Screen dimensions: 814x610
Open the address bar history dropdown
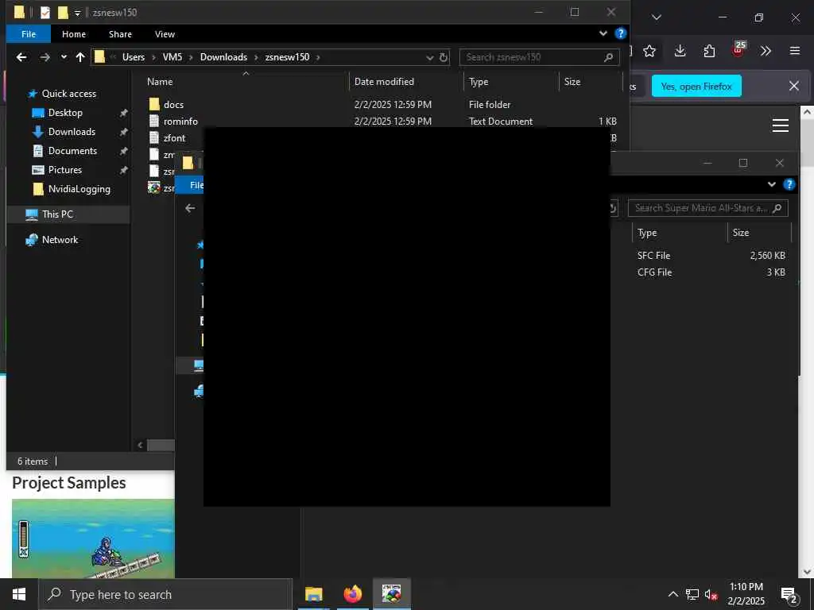click(x=430, y=57)
